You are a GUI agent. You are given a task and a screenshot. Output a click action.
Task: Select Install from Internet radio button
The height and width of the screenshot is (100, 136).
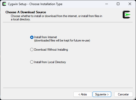(32, 37)
